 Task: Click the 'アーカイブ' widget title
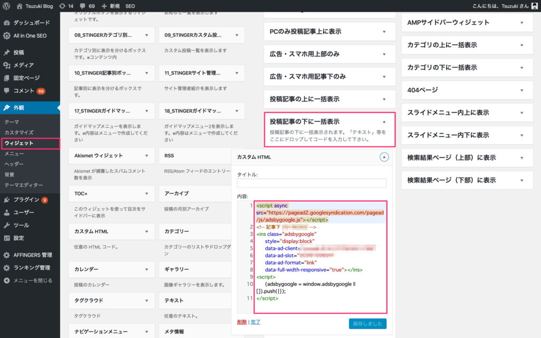(x=176, y=193)
